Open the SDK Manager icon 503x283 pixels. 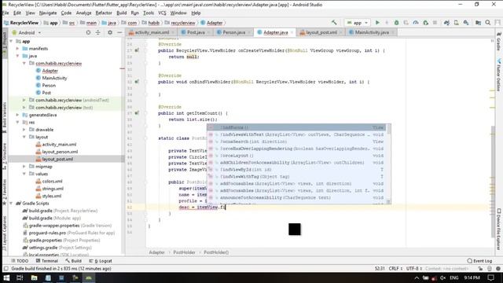tap(466, 23)
